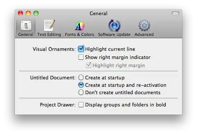Image resolution: width=197 pixels, height=135 pixels.
Task: Select the General light-switch icon
Action: tap(26, 26)
